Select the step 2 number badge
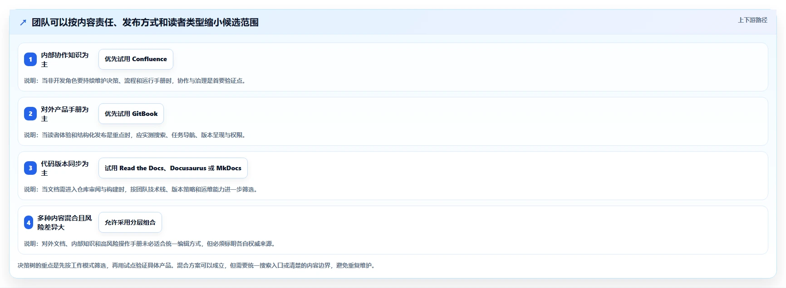786x288 pixels. pos(30,114)
